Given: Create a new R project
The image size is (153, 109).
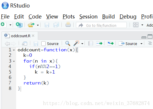Looking at the screenshot, I should 19,25.
